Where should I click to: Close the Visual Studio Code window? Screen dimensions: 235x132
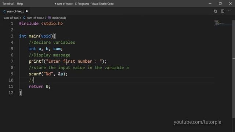pos(230,3)
